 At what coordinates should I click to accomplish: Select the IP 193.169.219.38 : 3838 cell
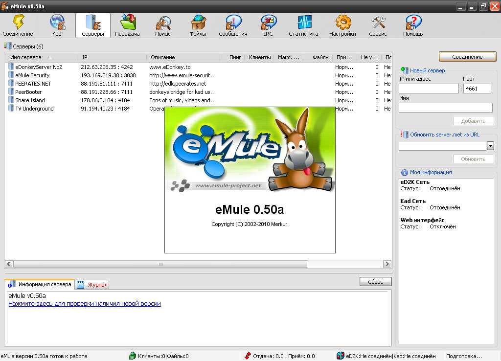108,75
